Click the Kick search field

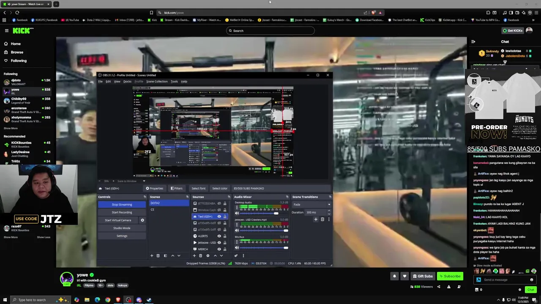pyautogui.click(x=270, y=30)
